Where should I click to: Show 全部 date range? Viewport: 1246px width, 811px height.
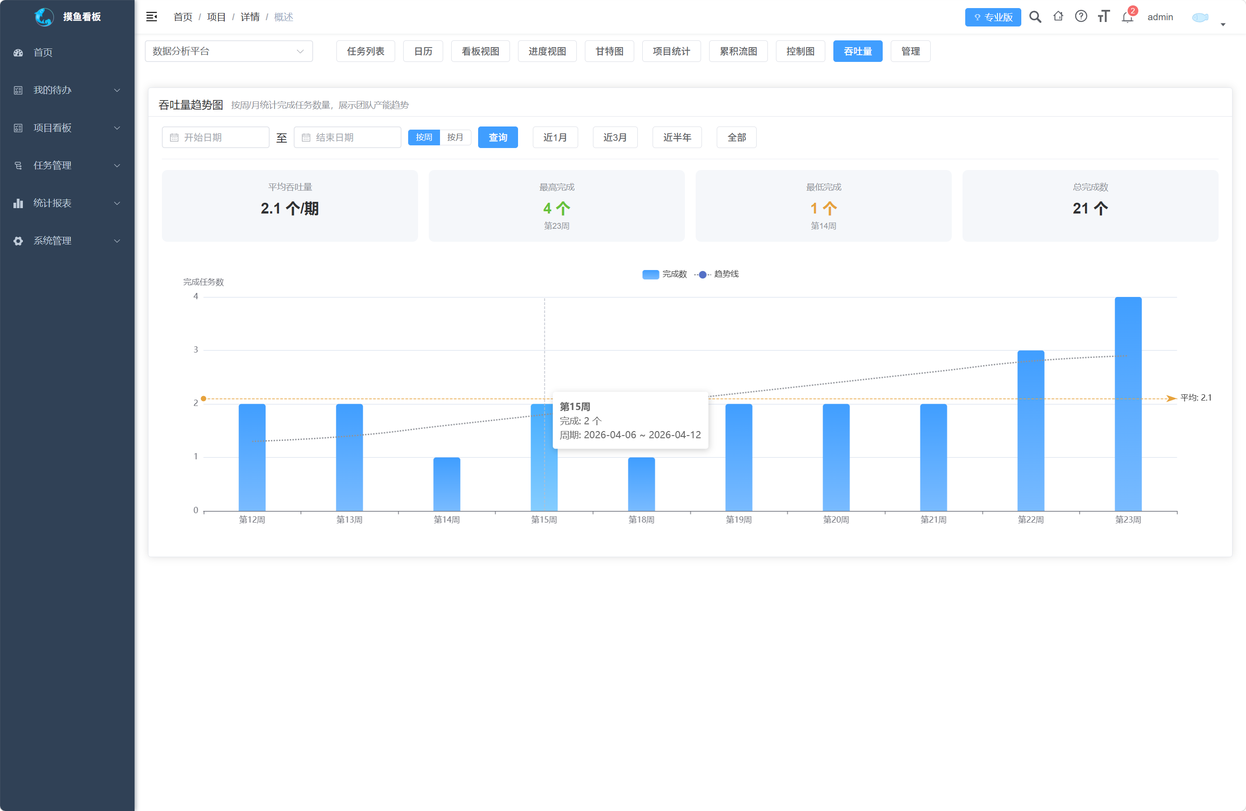pos(736,137)
